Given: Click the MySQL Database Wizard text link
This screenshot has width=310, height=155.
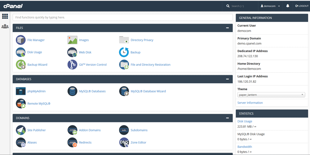Looking at the screenshot, I should point(148,91).
